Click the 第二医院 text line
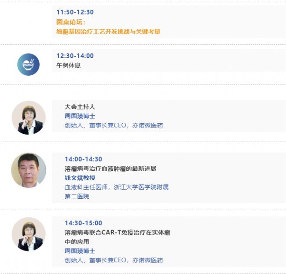The height and width of the screenshot is (274, 286). coord(77,196)
